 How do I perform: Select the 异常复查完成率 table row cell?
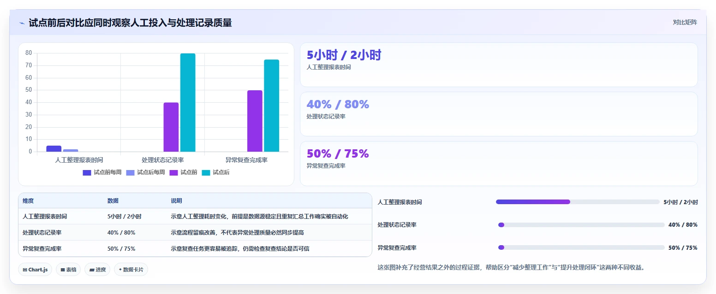(x=42, y=249)
